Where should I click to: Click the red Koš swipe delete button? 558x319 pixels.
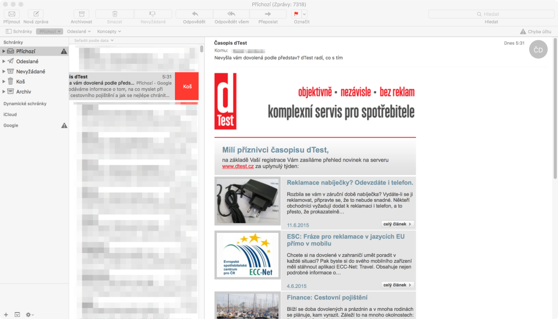(187, 86)
